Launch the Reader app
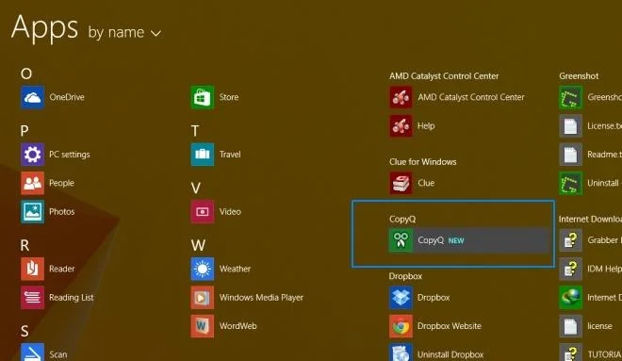Screen dimensions: 622x361 [48, 269]
